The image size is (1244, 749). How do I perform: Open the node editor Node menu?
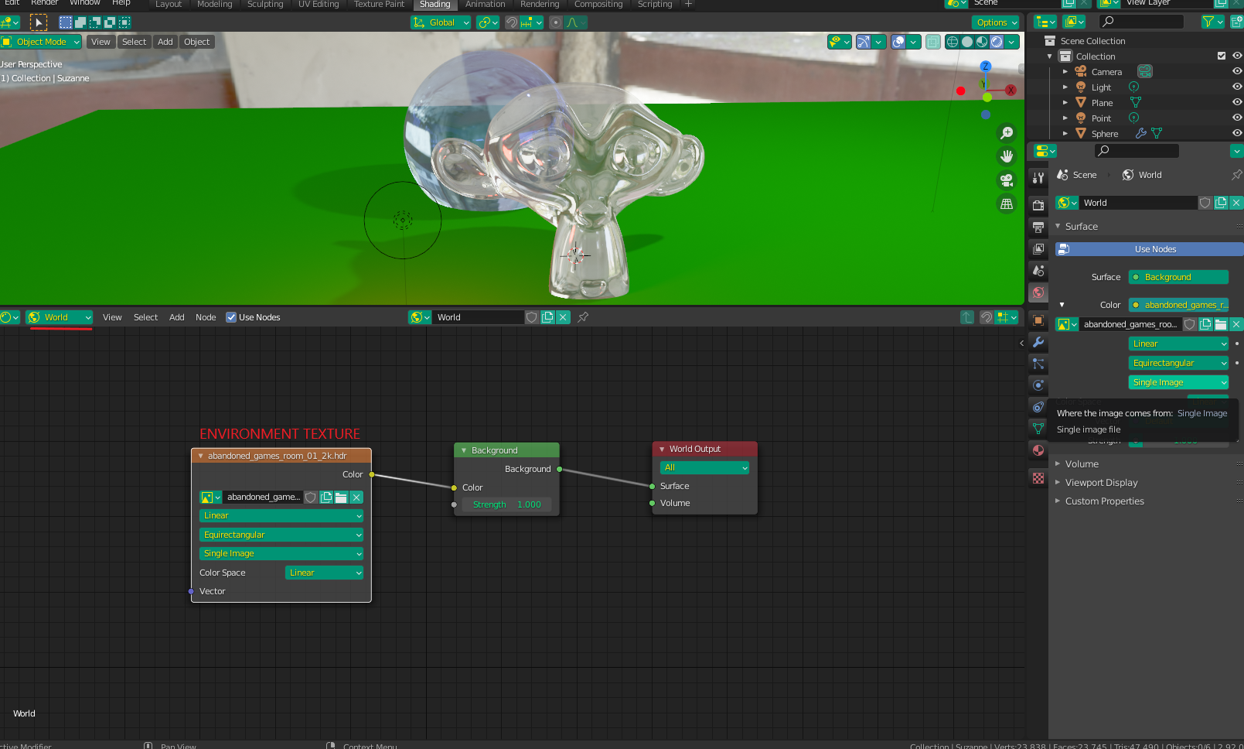206,317
